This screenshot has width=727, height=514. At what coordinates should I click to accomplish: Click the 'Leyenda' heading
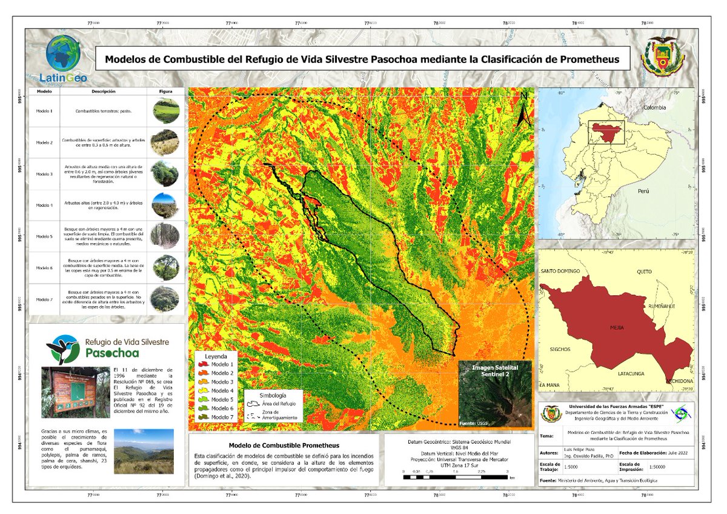214,356
